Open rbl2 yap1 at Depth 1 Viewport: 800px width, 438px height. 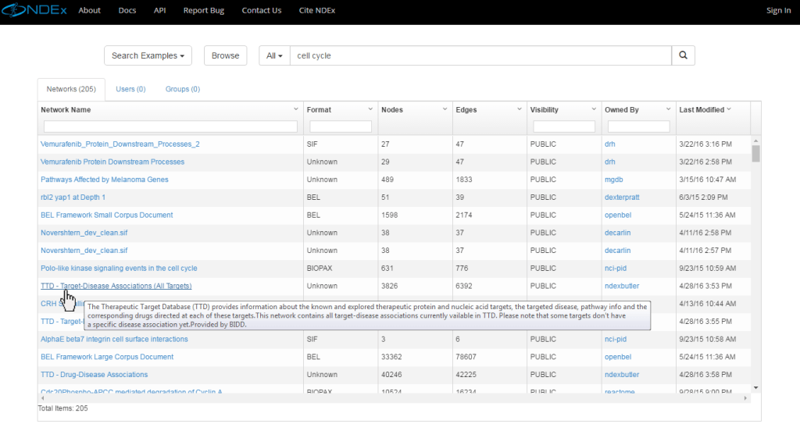pos(73,198)
